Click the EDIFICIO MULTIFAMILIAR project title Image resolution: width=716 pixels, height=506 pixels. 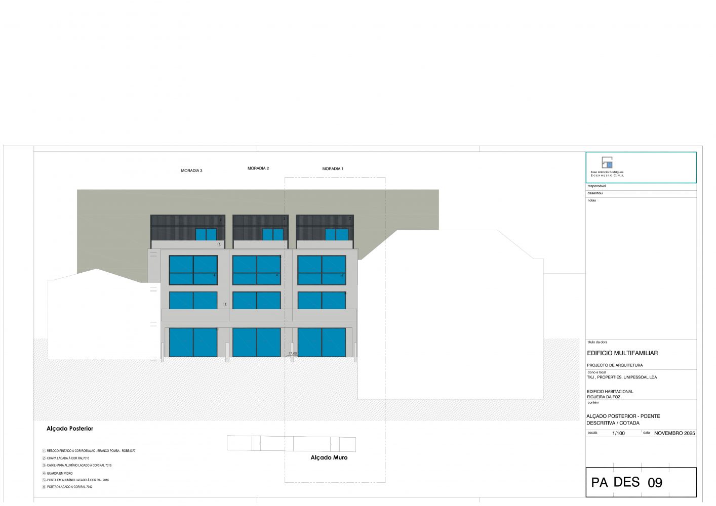622,353
